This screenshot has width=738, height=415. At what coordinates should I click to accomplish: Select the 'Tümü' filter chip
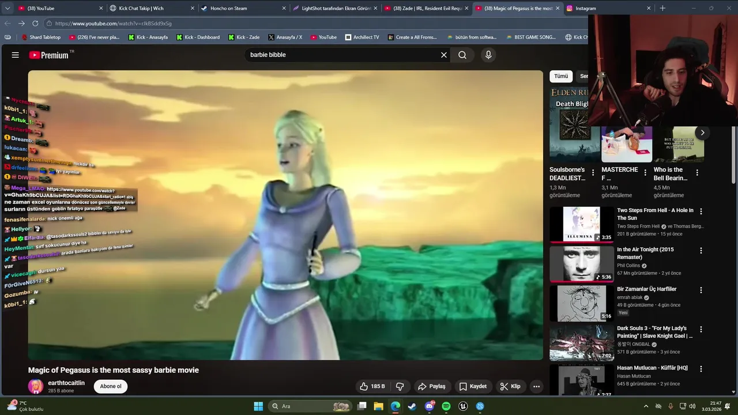(x=561, y=76)
